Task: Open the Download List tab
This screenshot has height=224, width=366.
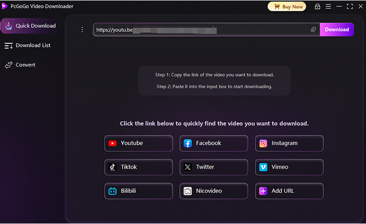Action: (x=27, y=46)
